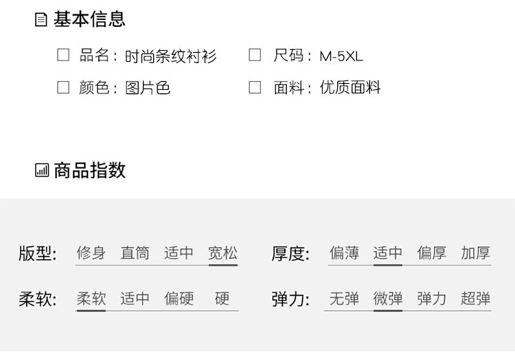Choose 硬 in the 柔软 row

pyautogui.click(x=222, y=298)
